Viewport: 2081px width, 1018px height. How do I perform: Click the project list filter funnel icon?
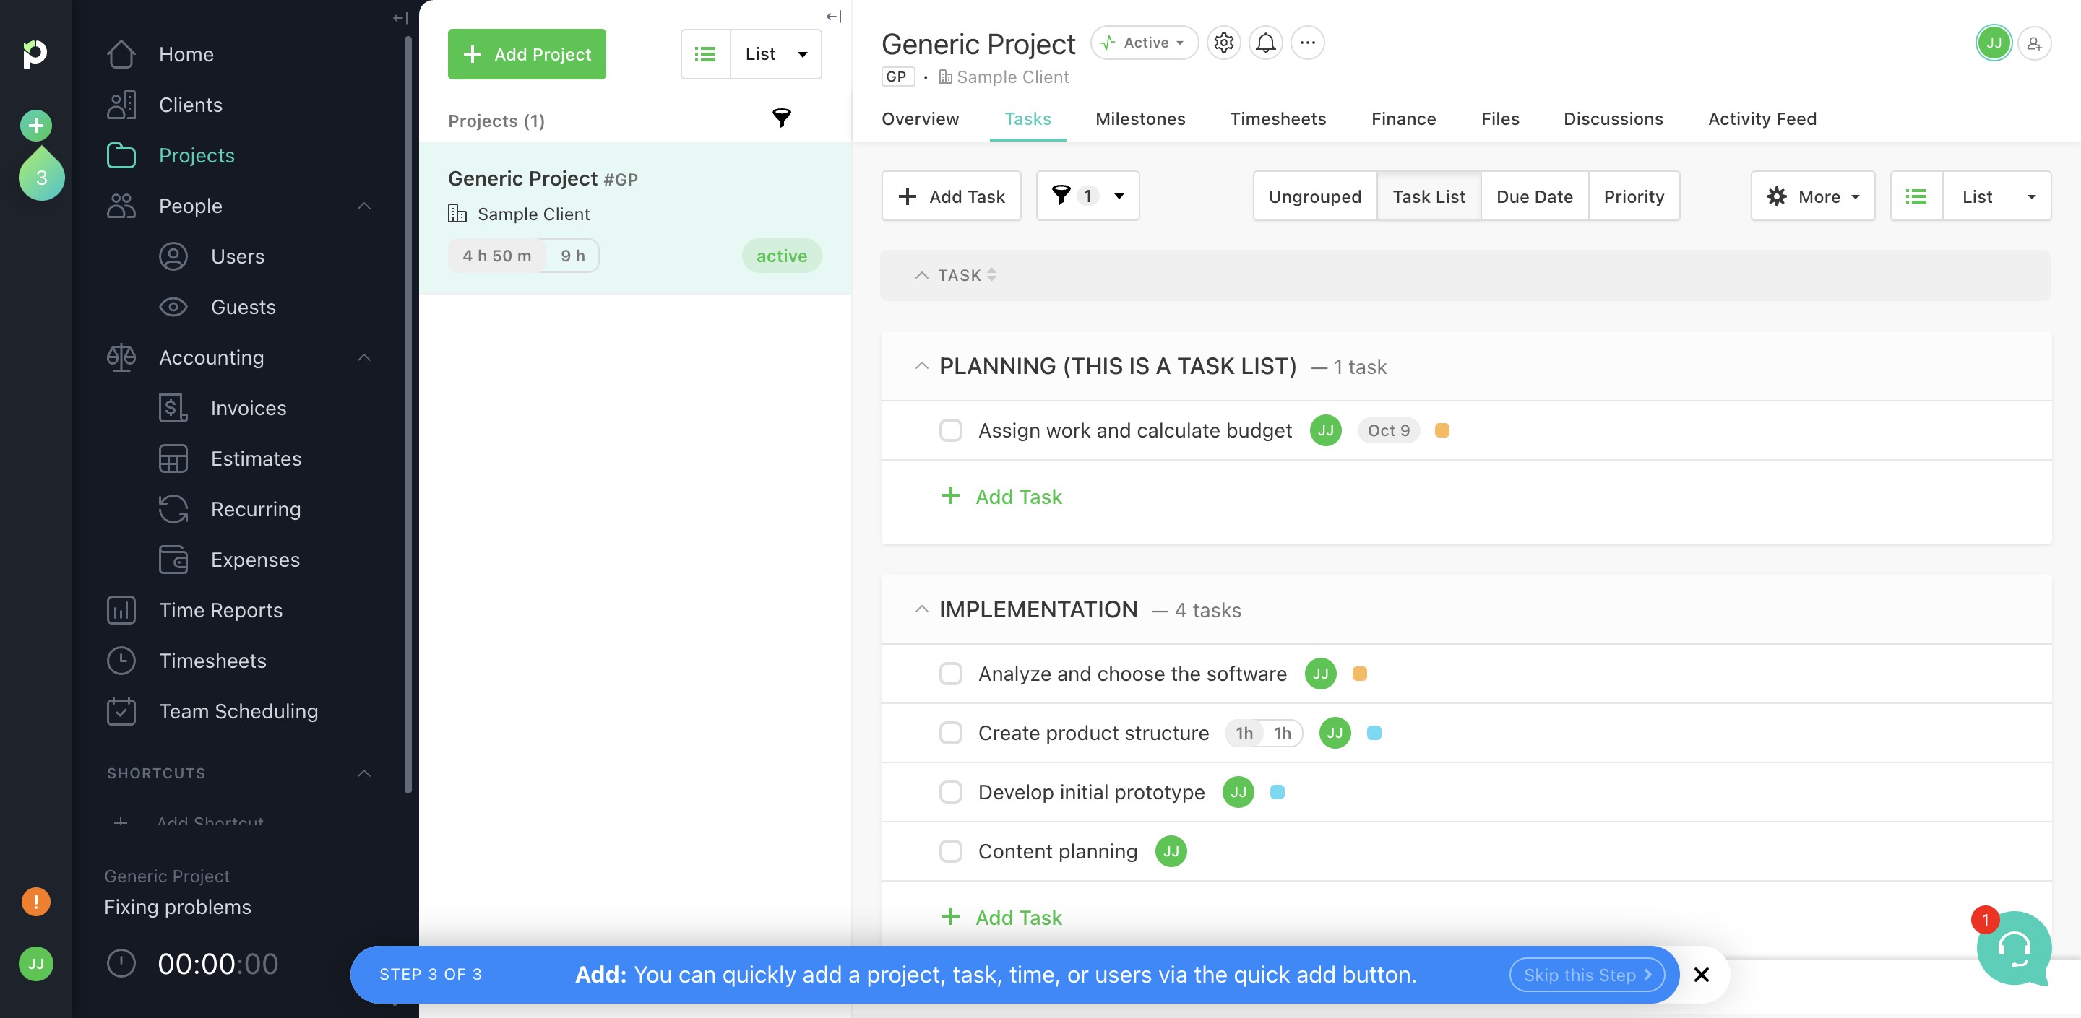pyautogui.click(x=781, y=118)
